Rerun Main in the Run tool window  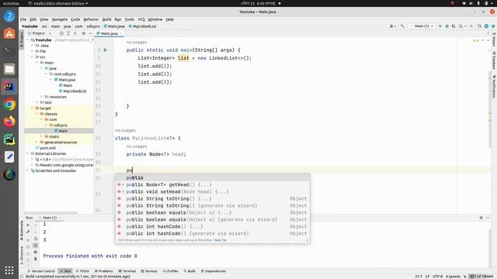[x=28, y=225]
